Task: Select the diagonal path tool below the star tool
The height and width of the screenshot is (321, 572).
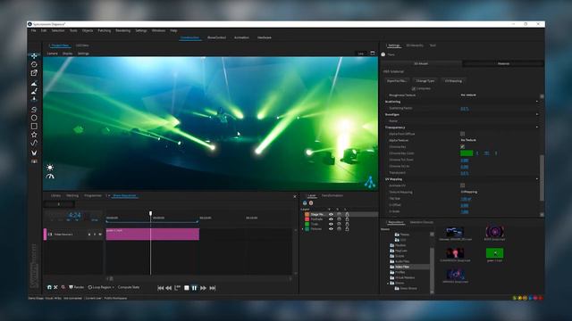Action: pos(34,143)
